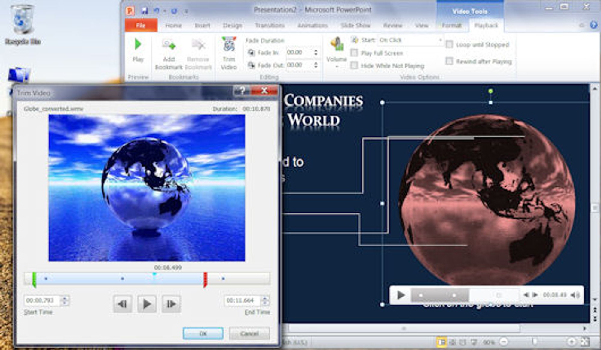Click the vertical scrollbar down arrow of slide pane
The image size is (601, 350).
tap(595, 300)
